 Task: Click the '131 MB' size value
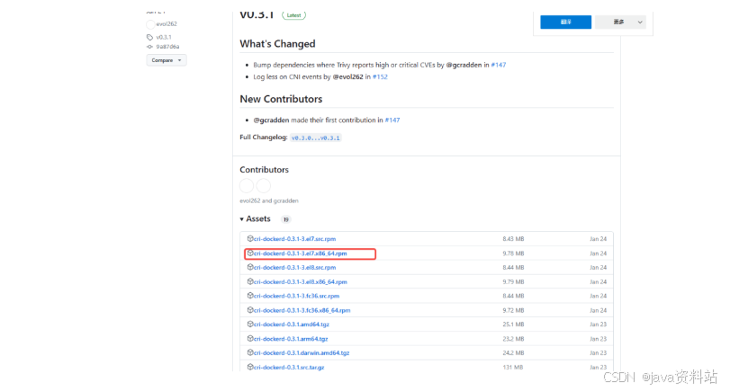(x=512, y=368)
